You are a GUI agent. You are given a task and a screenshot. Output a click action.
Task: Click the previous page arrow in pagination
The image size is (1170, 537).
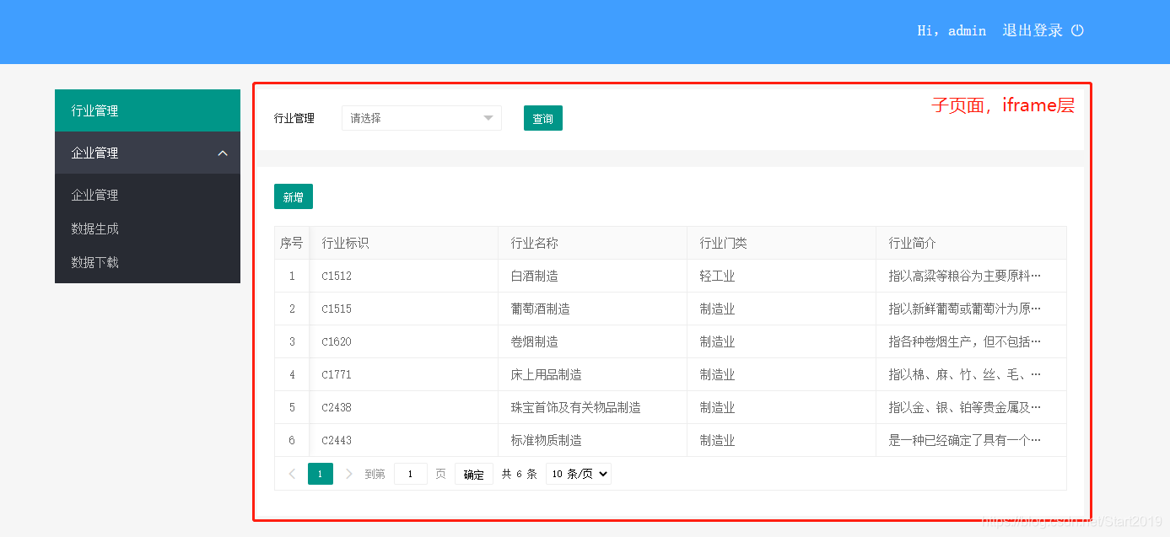[x=291, y=473]
